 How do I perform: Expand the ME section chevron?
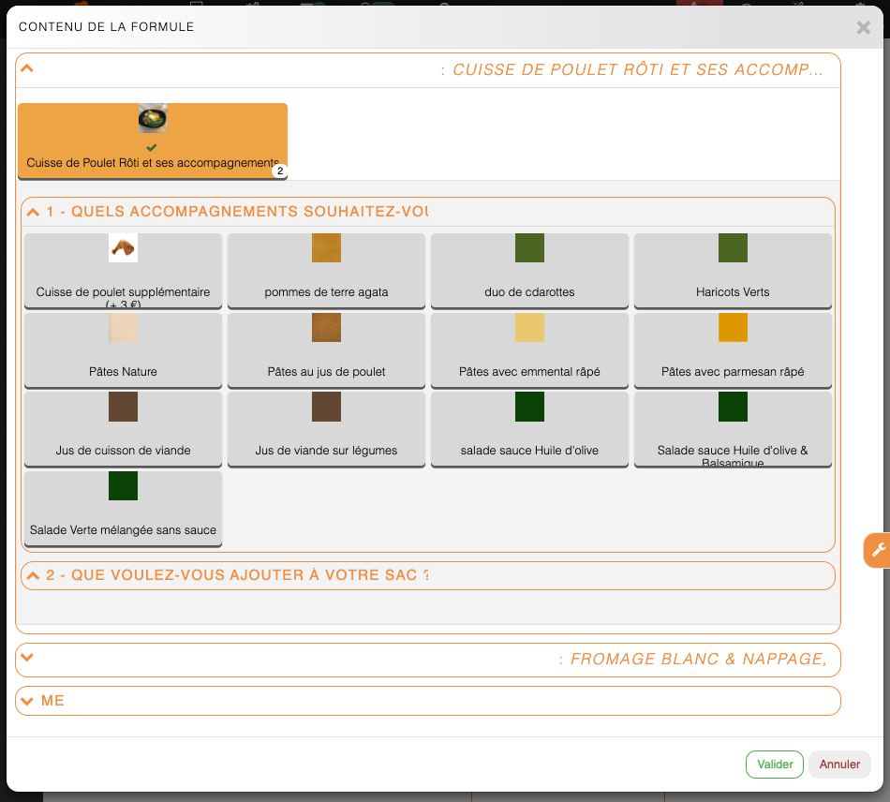[x=27, y=701]
